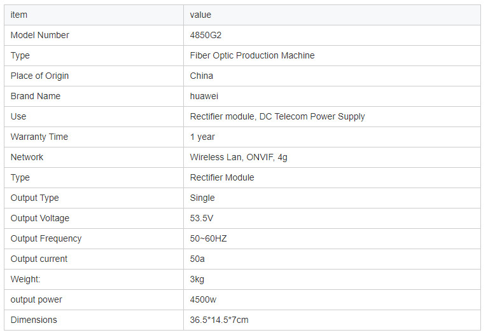488x335 pixels.
Task: Click the 53.5V output voltage value
Action: (x=201, y=218)
